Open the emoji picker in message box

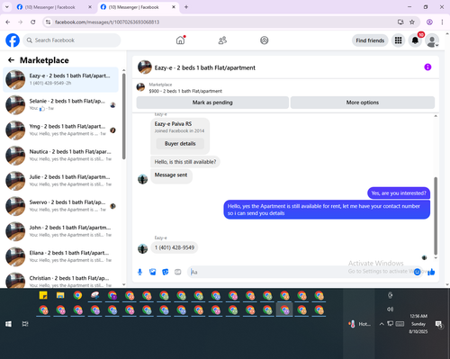coord(417,272)
